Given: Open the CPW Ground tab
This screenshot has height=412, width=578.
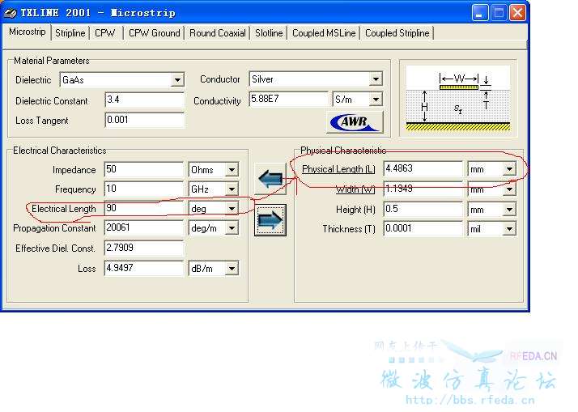Looking at the screenshot, I should coord(154,33).
